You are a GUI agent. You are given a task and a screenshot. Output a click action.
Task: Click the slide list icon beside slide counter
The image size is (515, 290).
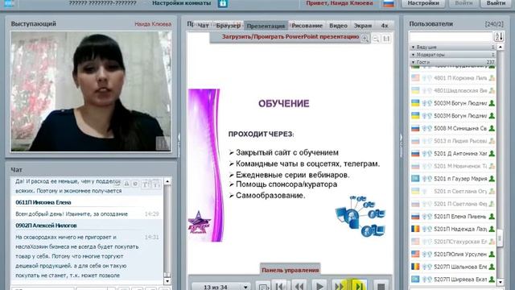[263, 287]
